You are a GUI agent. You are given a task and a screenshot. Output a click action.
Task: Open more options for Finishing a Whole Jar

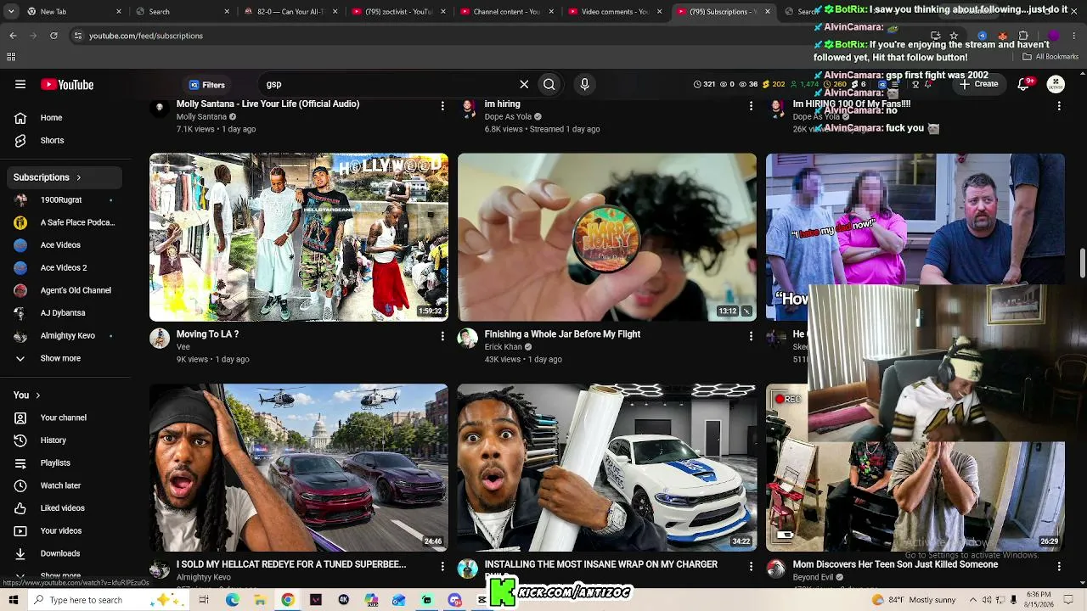(x=751, y=336)
